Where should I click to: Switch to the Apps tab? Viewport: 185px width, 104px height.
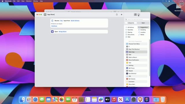[x=143, y=23]
